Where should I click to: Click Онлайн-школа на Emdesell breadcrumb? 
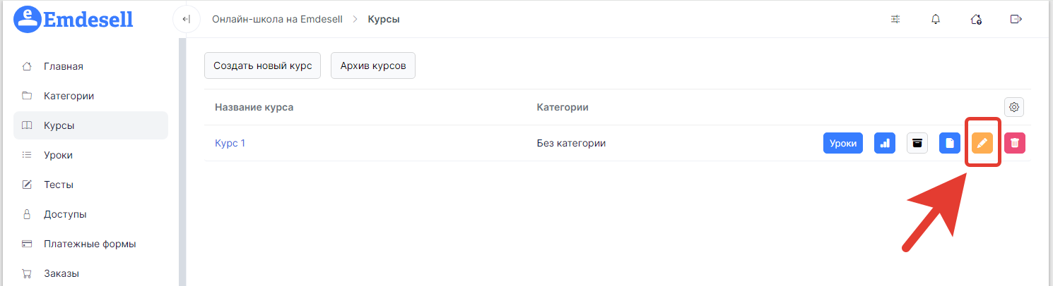[277, 19]
